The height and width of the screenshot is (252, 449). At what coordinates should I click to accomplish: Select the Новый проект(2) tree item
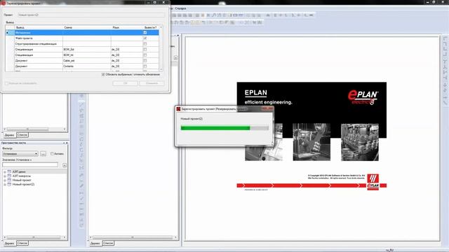click(23, 185)
